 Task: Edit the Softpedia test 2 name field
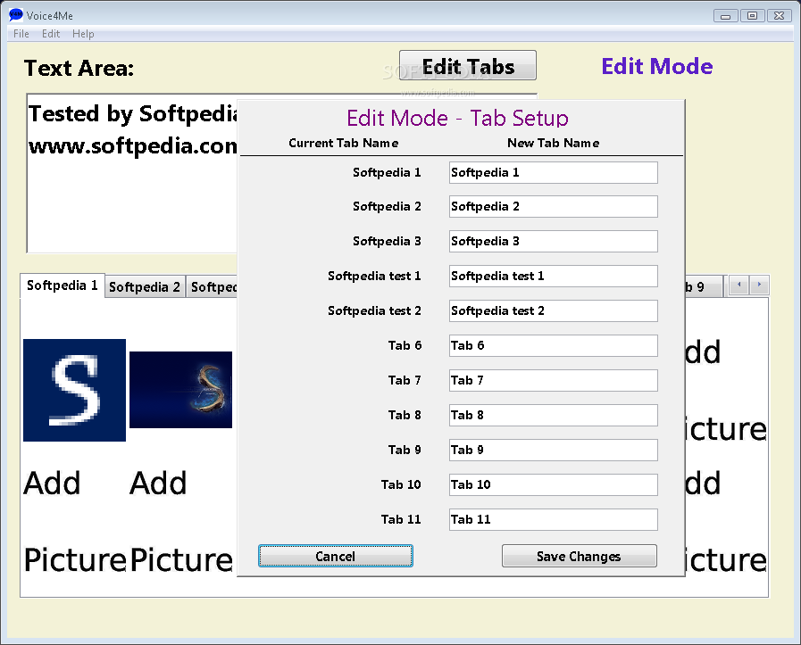click(x=554, y=310)
